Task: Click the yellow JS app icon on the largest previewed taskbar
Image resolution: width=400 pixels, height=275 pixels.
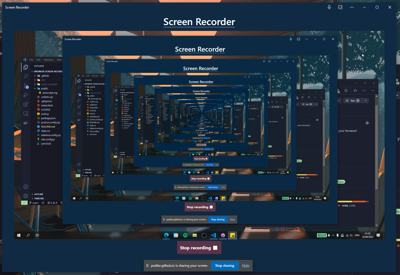Action: click(x=233, y=235)
